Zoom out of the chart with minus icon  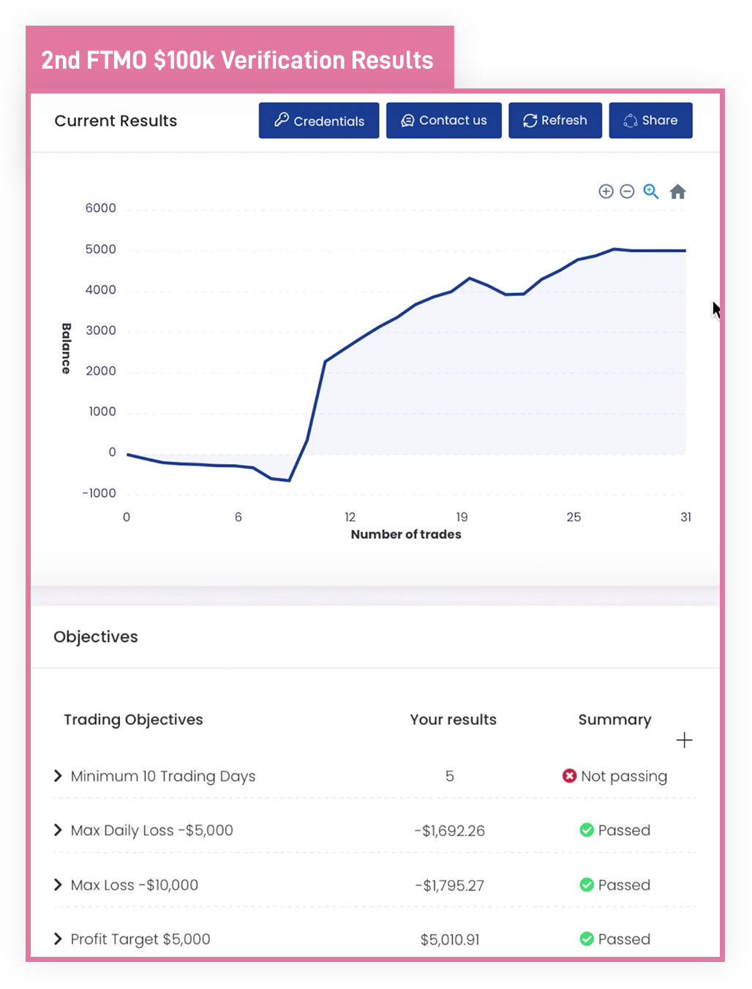pyautogui.click(x=627, y=192)
